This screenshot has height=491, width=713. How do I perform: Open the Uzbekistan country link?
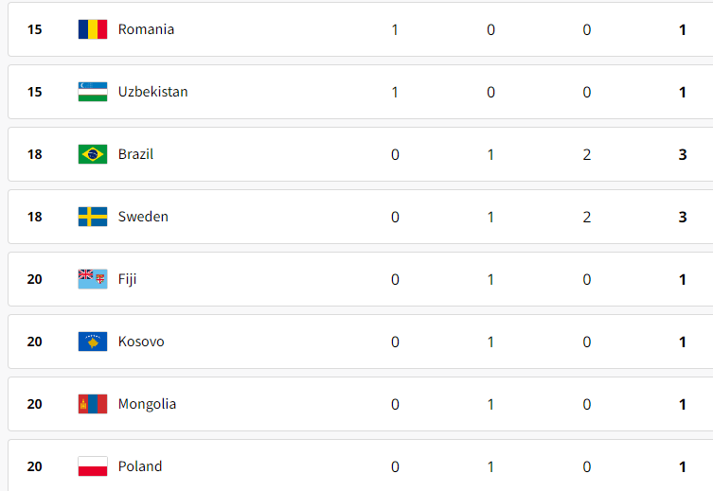click(x=152, y=92)
